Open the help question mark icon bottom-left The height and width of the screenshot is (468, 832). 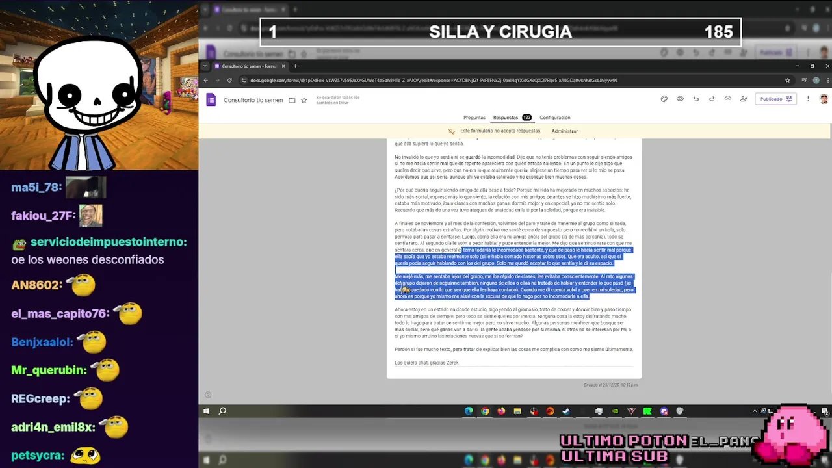pos(208,395)
